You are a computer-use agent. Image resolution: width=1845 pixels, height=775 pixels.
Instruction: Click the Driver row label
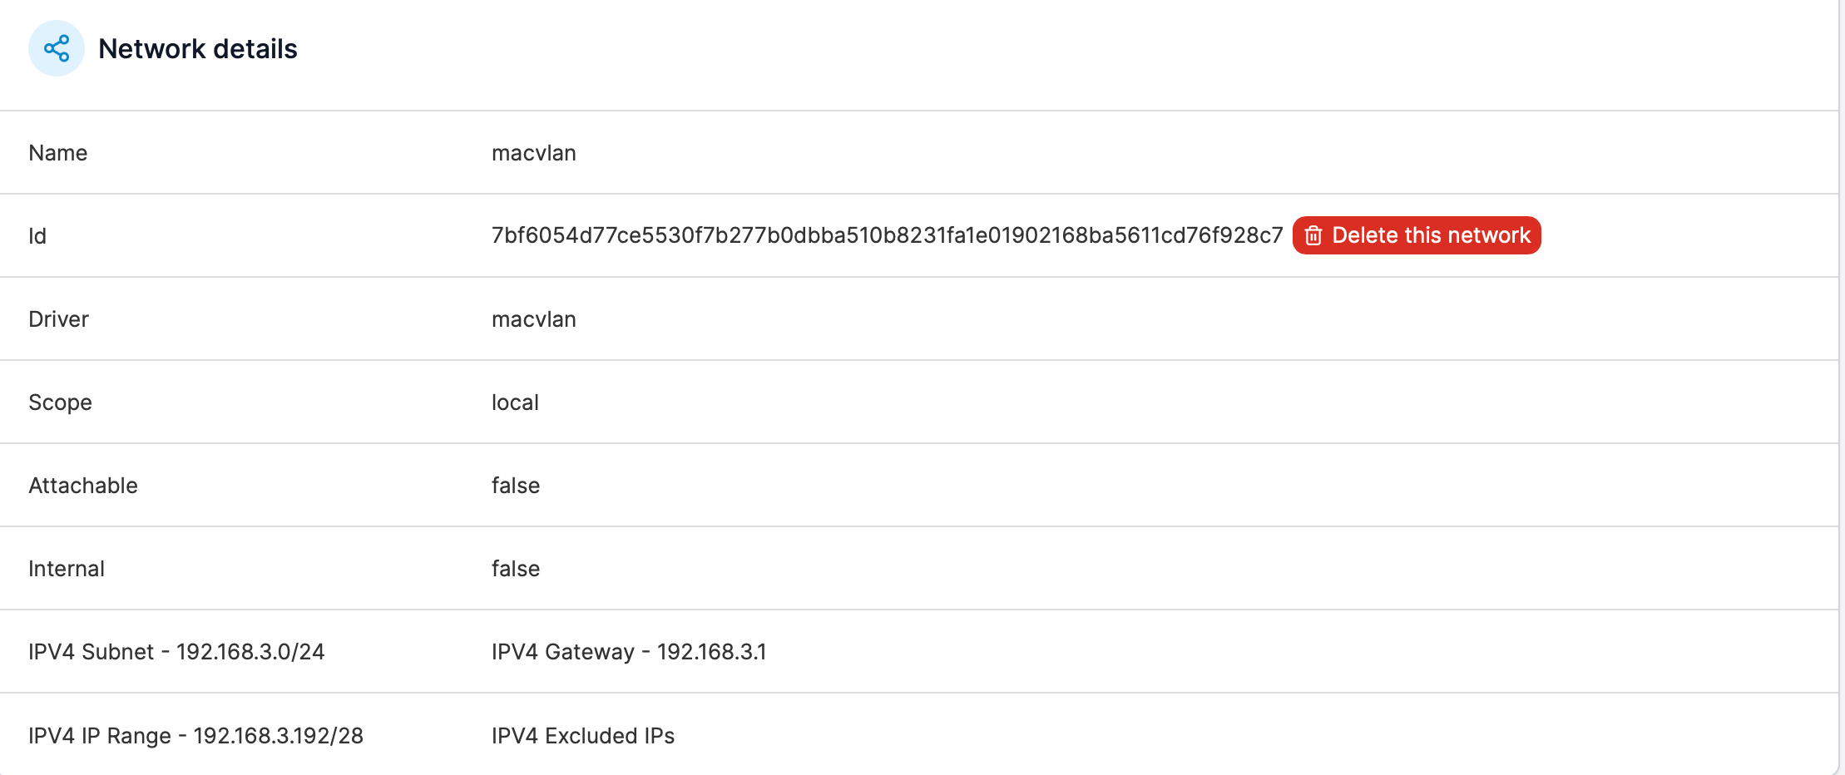58,319
